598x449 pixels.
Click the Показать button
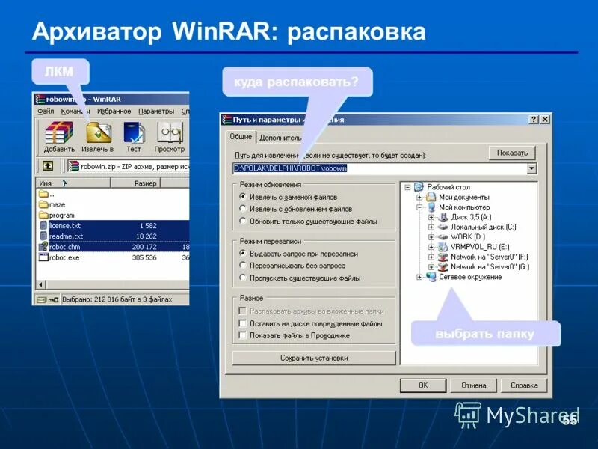pyautogui.click(x=511, y=152)
